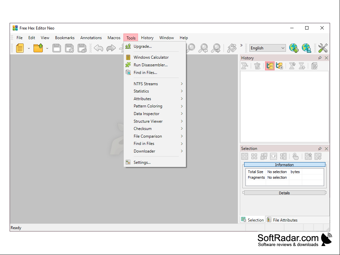
Task: Open the View menu
Action: [x=45, y=38]
